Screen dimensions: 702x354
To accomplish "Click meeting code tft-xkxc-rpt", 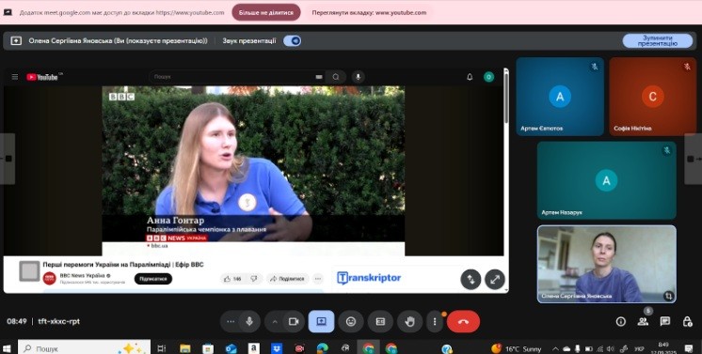I will (59, 321).
